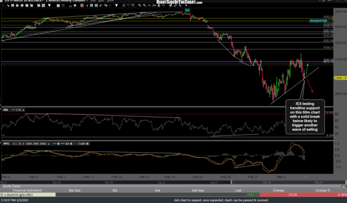The width and height of the screenshot is (347, 203).
Task: Click the plus marker on the time axis
Action: pos(306,177)
